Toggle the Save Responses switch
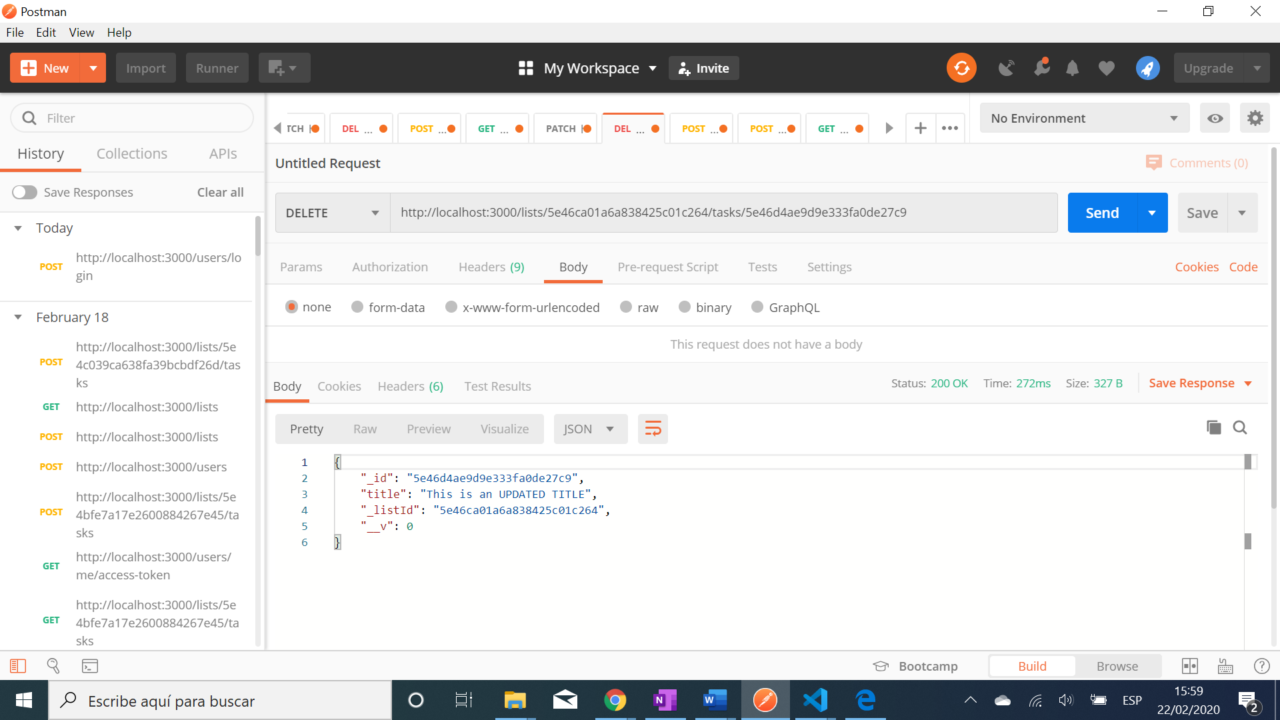Screen dimensions: 1280x720 pyautogui.click(x=25, y=192)
